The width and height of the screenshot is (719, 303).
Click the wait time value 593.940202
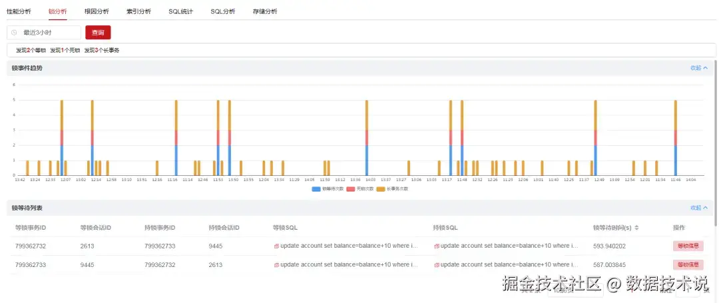click(x=609, y=246)
